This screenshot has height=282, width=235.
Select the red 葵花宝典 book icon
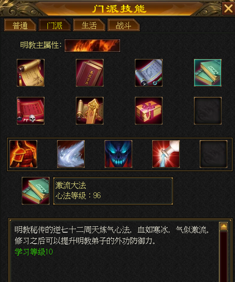coord(90,73)
